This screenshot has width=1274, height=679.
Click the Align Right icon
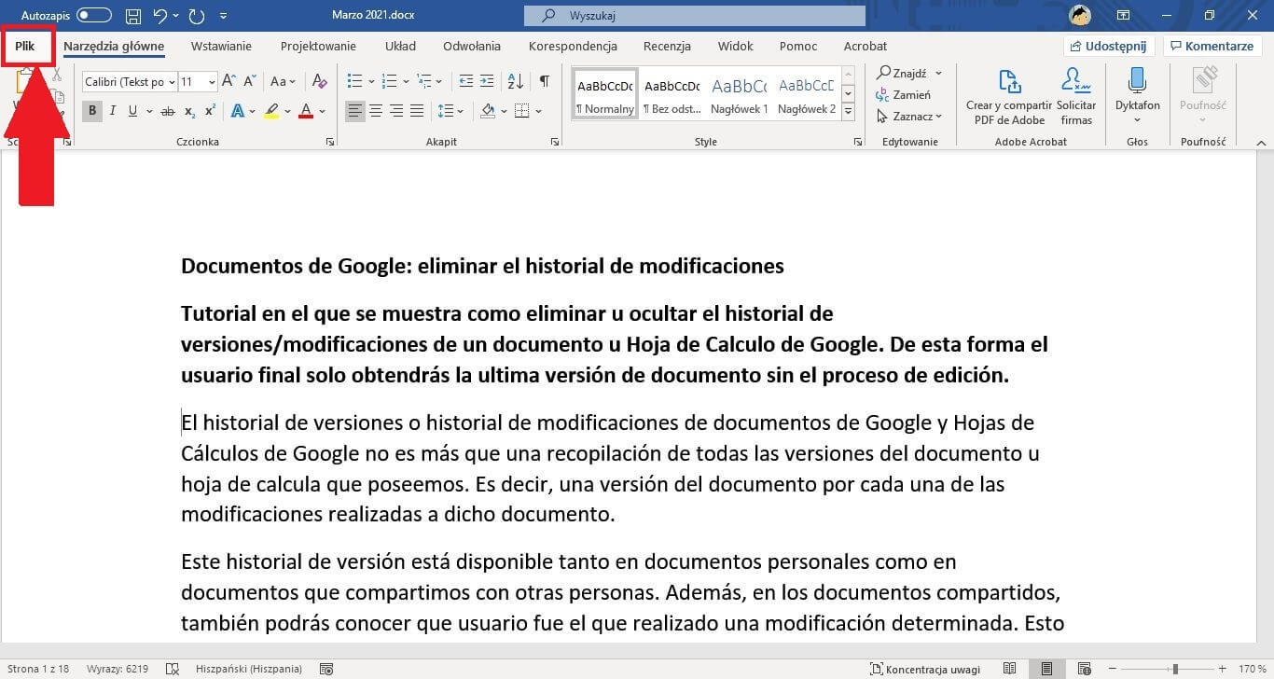tap(396, 111)
